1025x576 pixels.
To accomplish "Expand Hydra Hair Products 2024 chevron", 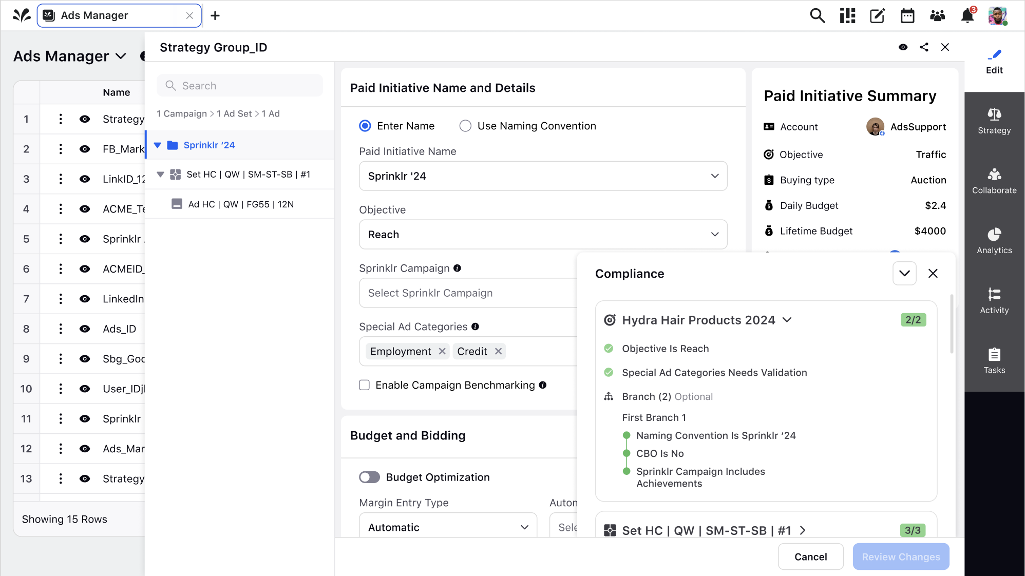I will 787,320.
